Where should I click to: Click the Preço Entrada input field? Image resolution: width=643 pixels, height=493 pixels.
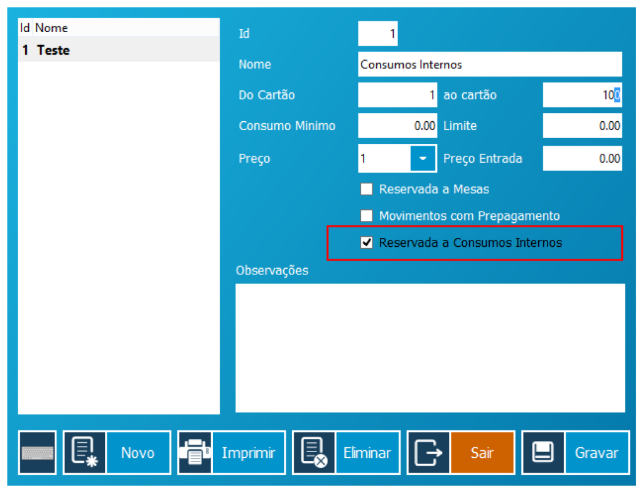tap(582, 158)
